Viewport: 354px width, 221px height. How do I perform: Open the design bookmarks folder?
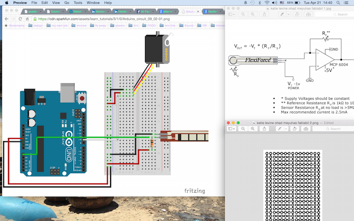(35, 26)
